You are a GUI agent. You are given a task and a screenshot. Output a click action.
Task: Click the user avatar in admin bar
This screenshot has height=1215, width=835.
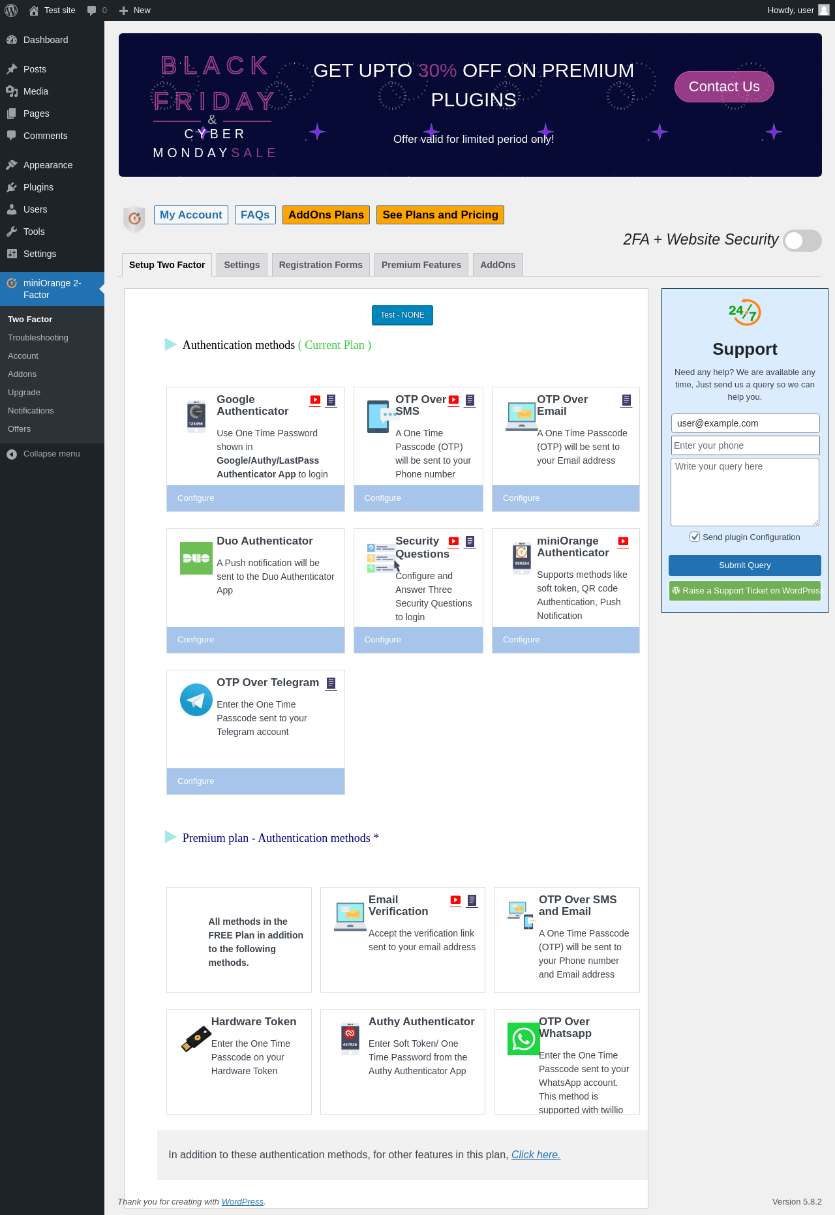[824, 10]
